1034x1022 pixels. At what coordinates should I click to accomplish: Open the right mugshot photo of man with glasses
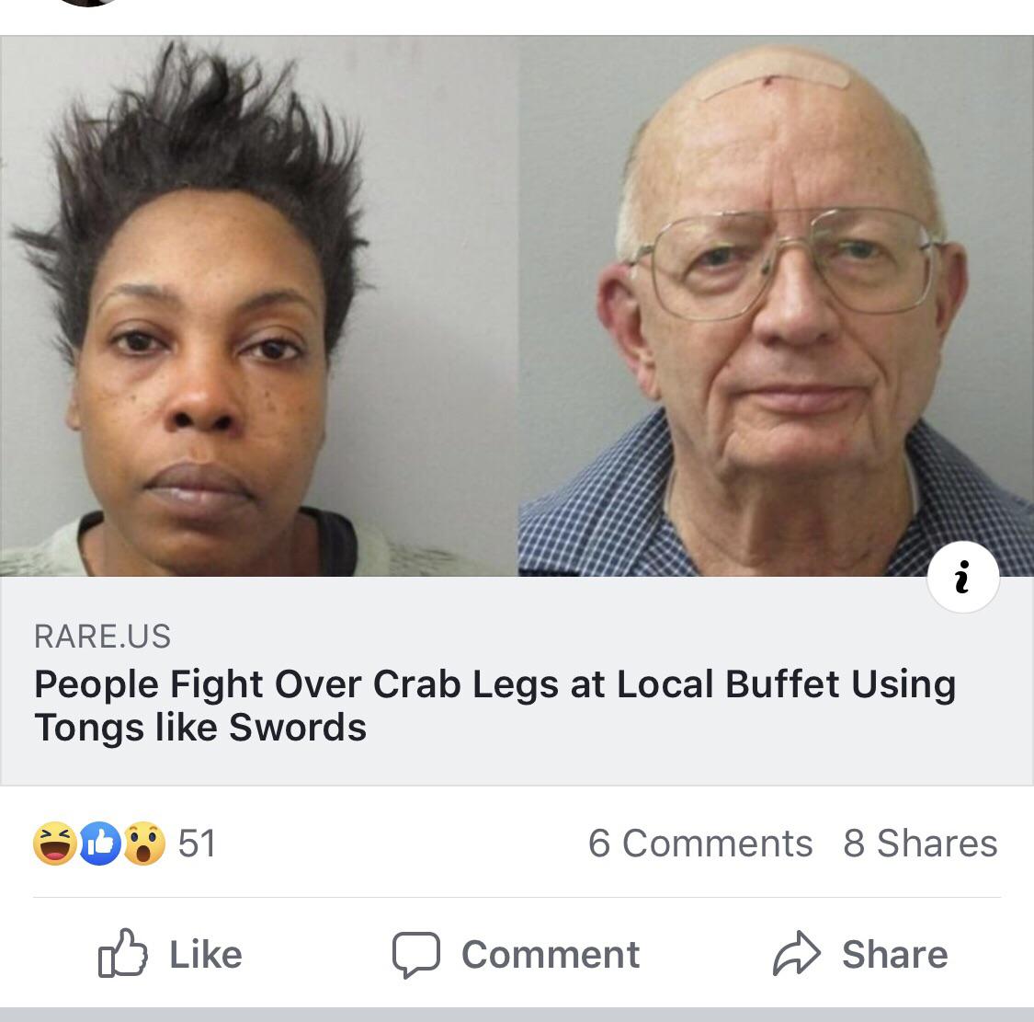click(x=776, y=305)
